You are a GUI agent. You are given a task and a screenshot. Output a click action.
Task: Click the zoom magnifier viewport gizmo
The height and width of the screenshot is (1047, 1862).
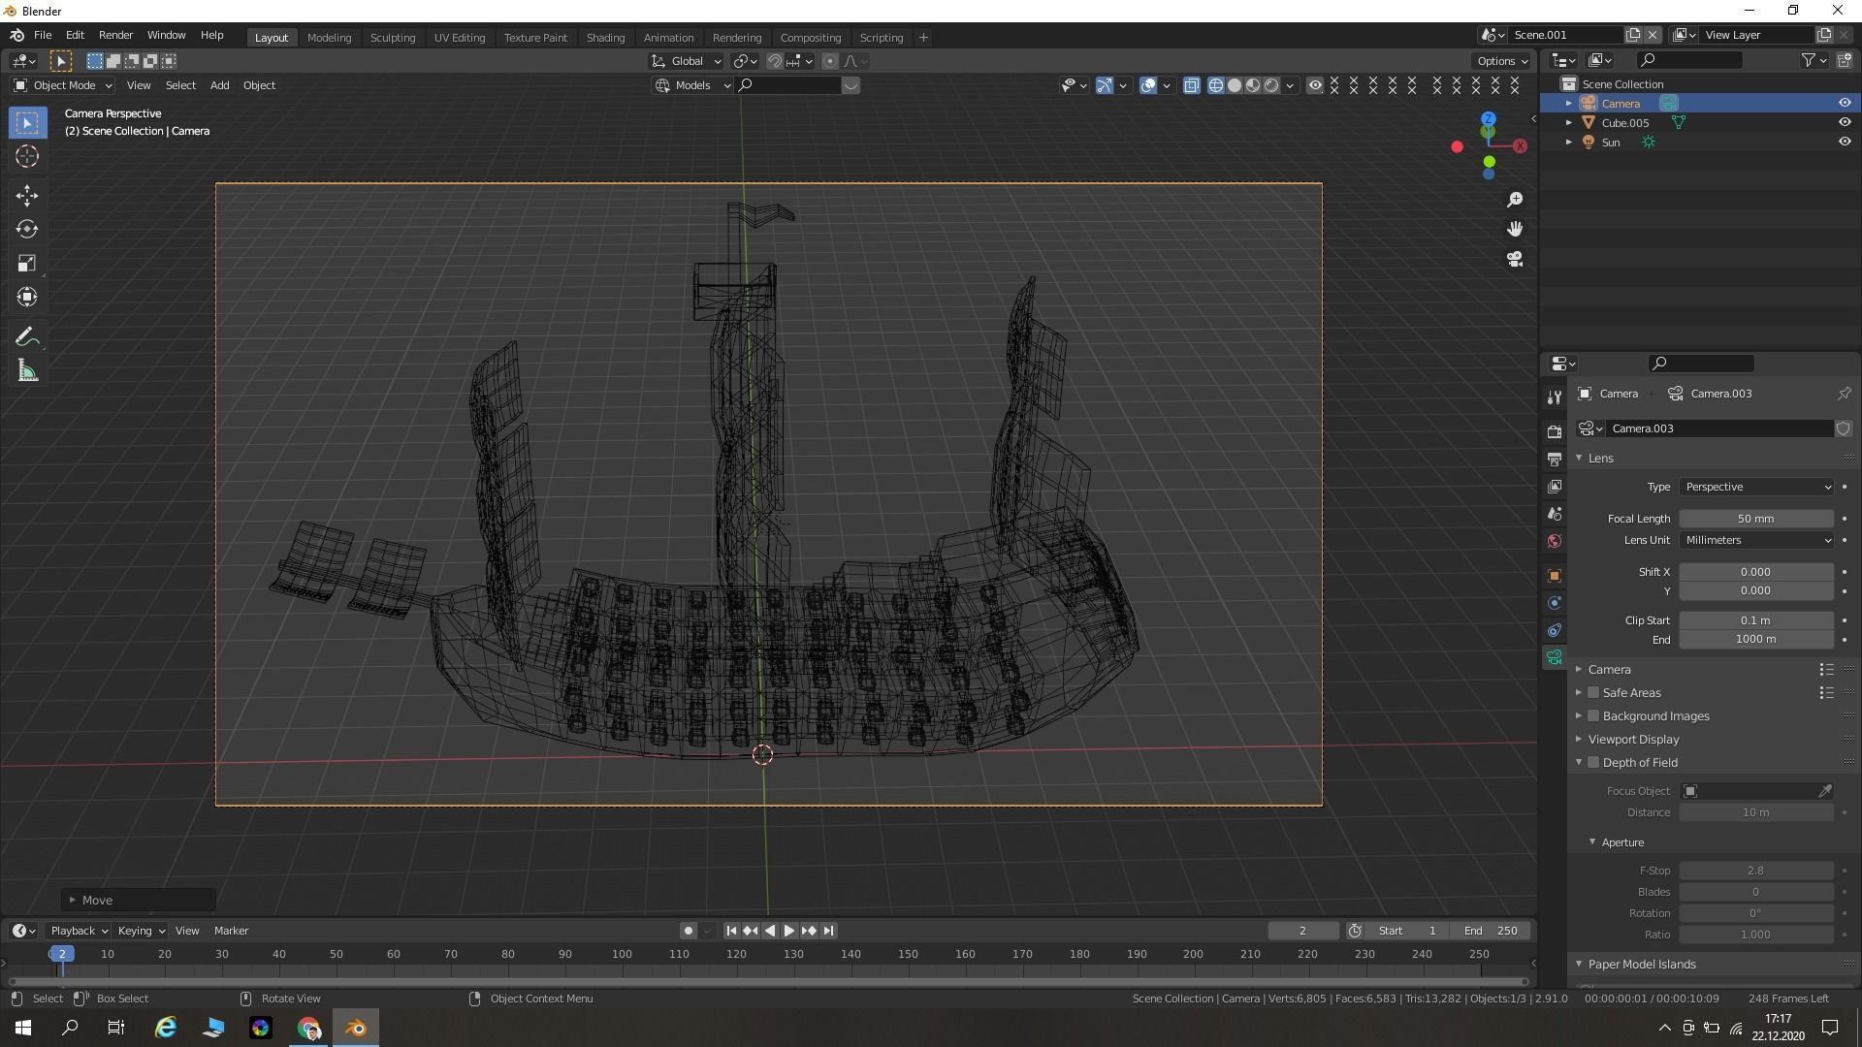[x=1515, y=200]
